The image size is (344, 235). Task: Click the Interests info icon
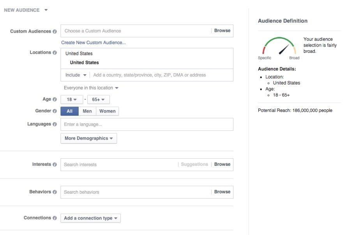pos(55,165)
